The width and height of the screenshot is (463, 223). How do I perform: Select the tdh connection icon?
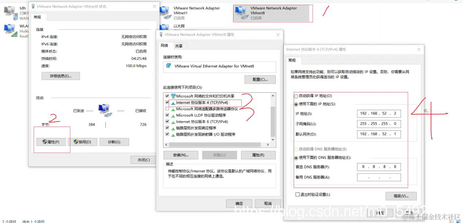9,13
